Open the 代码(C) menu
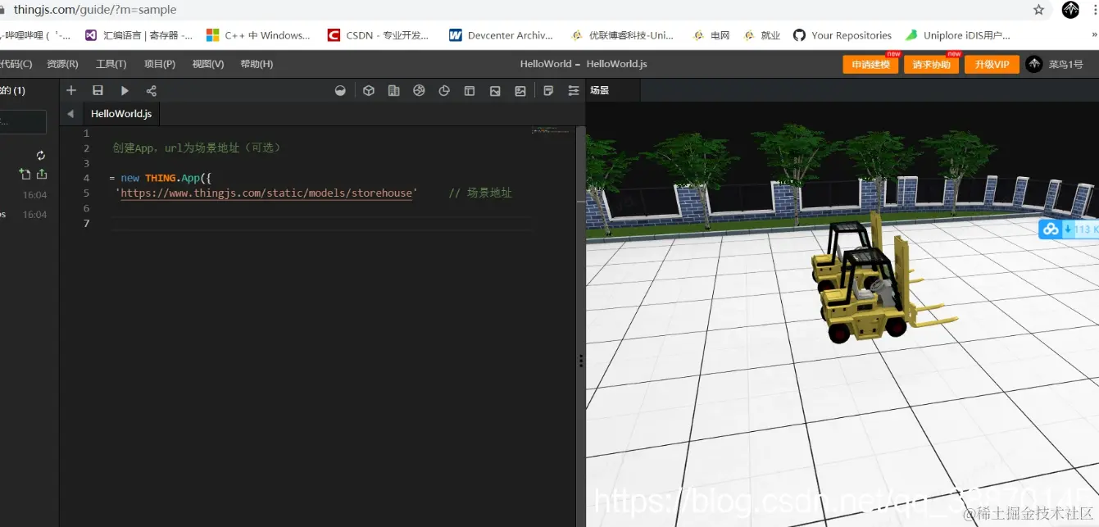Viewport: 1099px width, 527px height. pyautogui.click(x=16, y=64)
